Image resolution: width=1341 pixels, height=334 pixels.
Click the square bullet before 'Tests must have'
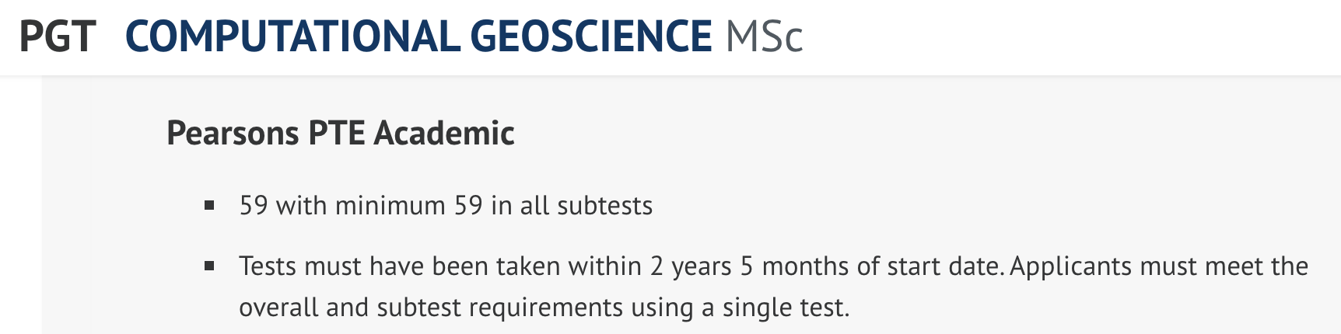(208, 266)
